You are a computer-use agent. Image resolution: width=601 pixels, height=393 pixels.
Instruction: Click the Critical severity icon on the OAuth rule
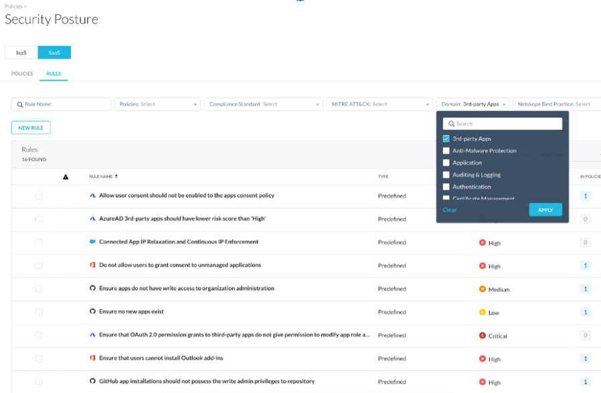tap(483, 336)
